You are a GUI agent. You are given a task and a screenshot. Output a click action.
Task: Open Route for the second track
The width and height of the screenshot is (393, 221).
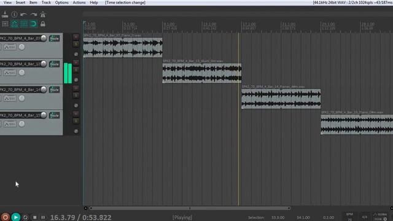tap(55, 64)
